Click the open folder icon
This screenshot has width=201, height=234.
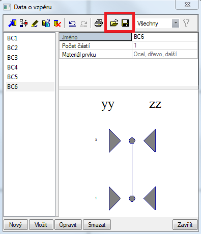point(114,23)
